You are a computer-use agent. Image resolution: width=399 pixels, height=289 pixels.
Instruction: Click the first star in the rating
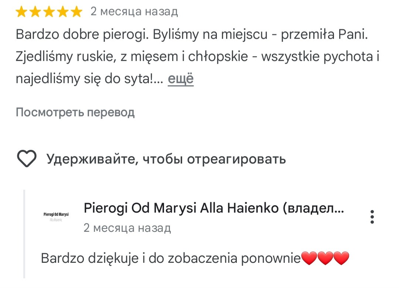[x=21, y=11]
